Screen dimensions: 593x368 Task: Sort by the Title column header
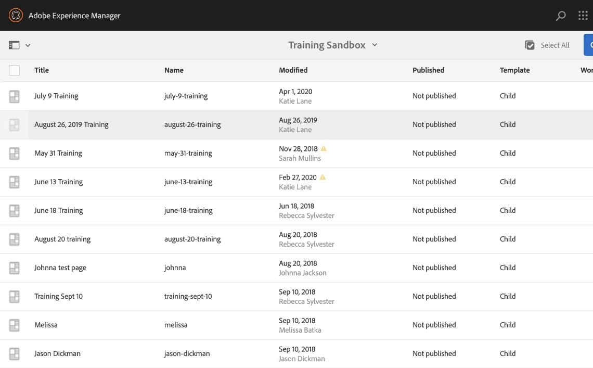coord(42,70)
